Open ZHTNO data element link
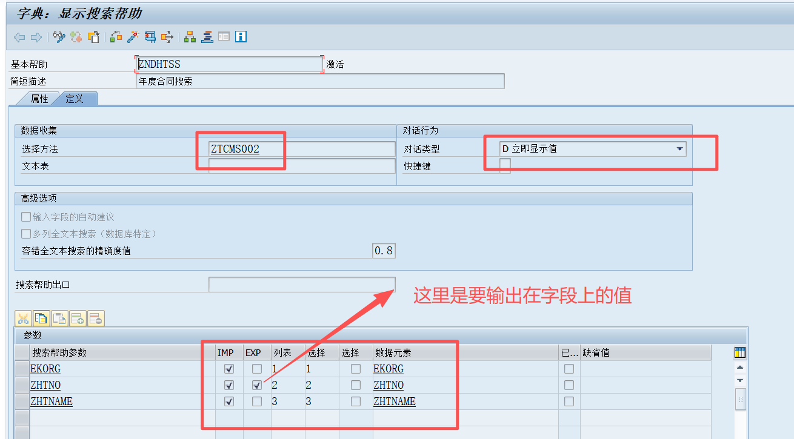The image size is (794, 439). click(389, 385)
